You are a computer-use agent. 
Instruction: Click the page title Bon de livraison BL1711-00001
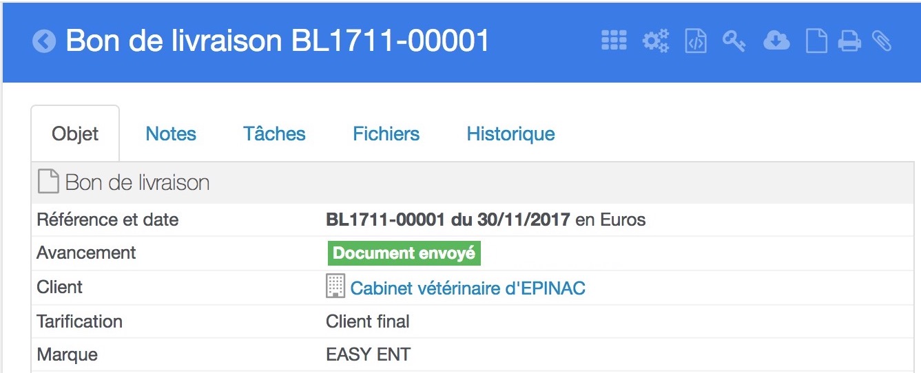pyautogui.click(x=278, y=41)
